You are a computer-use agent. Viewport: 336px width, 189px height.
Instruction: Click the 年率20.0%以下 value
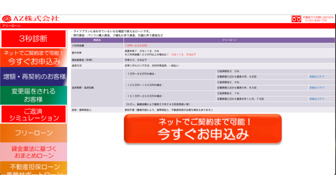pyautogui.click(x=136, y=60)
